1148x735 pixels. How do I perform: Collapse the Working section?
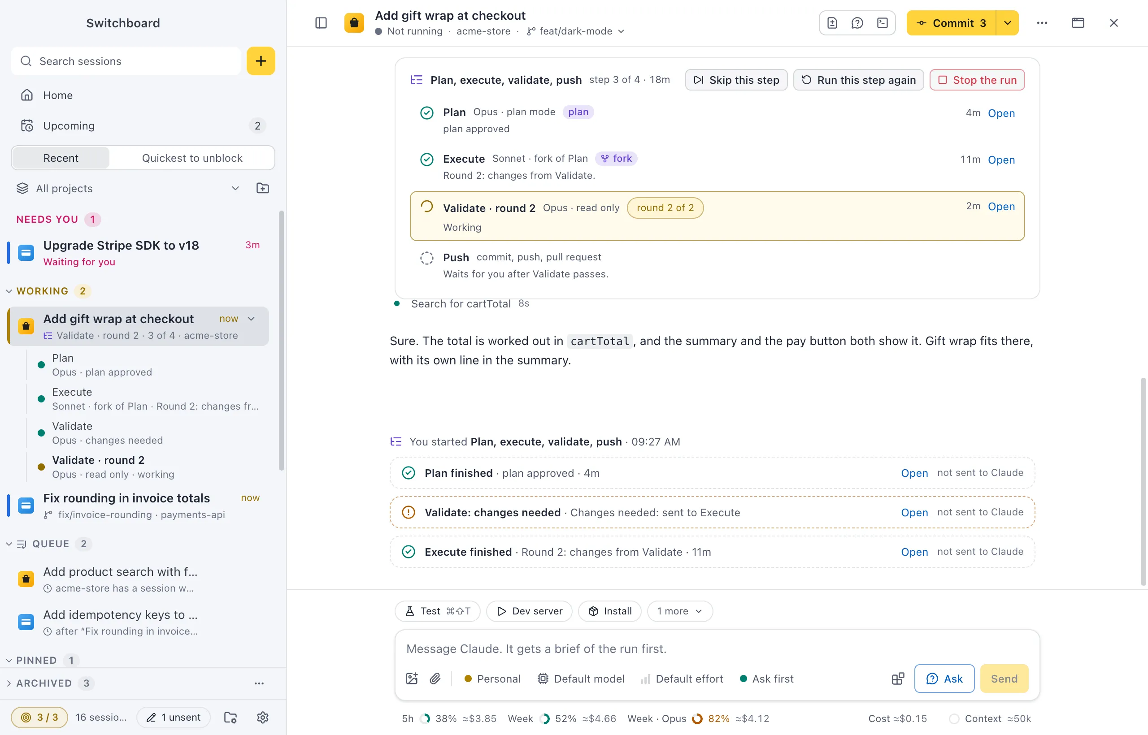click(9, 291)
